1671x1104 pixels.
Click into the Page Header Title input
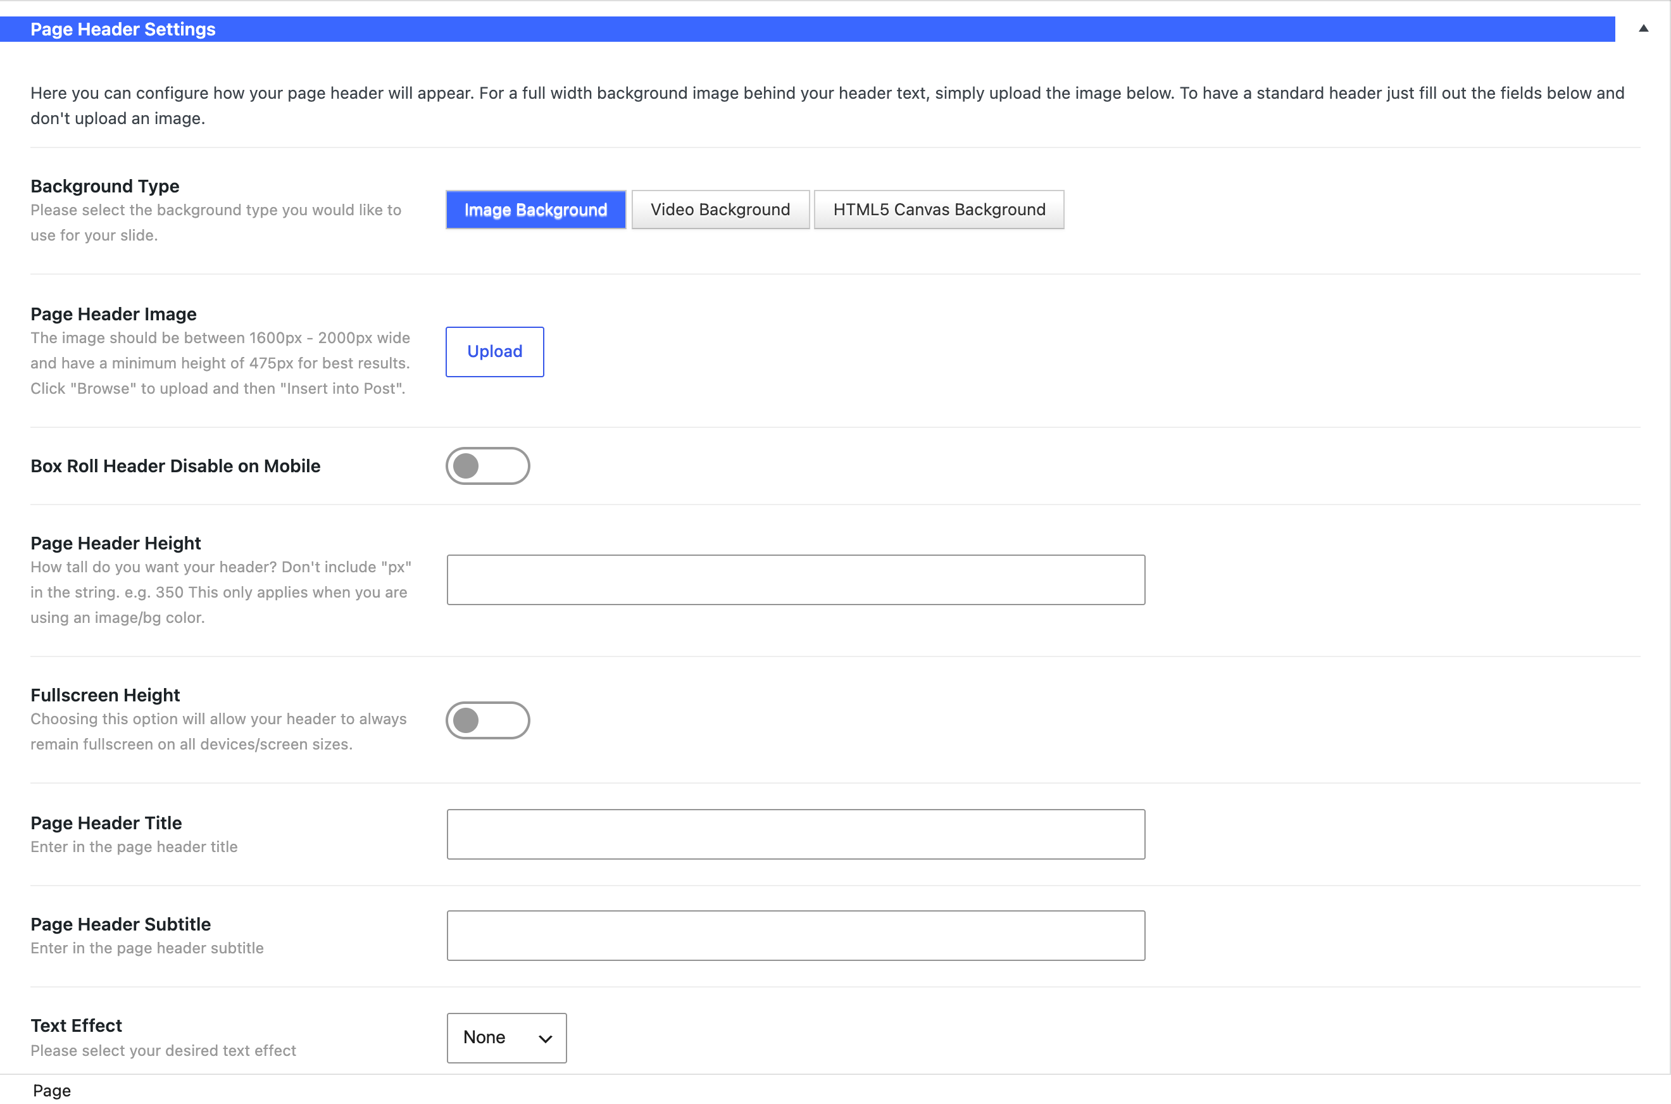click(796, 834)
